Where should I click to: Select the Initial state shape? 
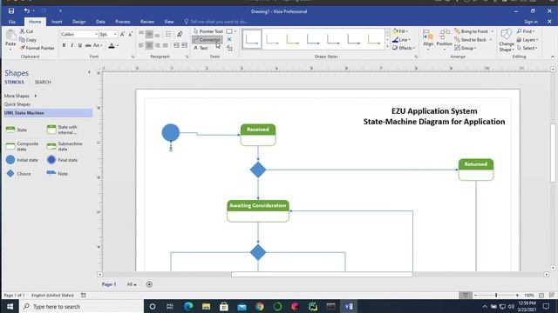coord(22,160)
